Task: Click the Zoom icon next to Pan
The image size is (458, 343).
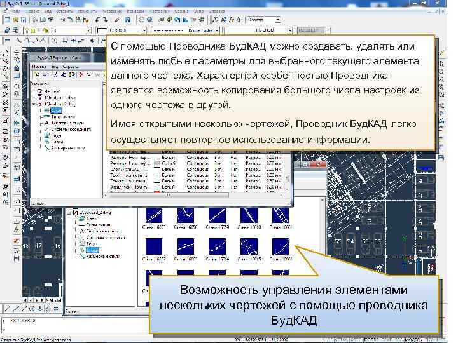Action: (x=149, y=20)
